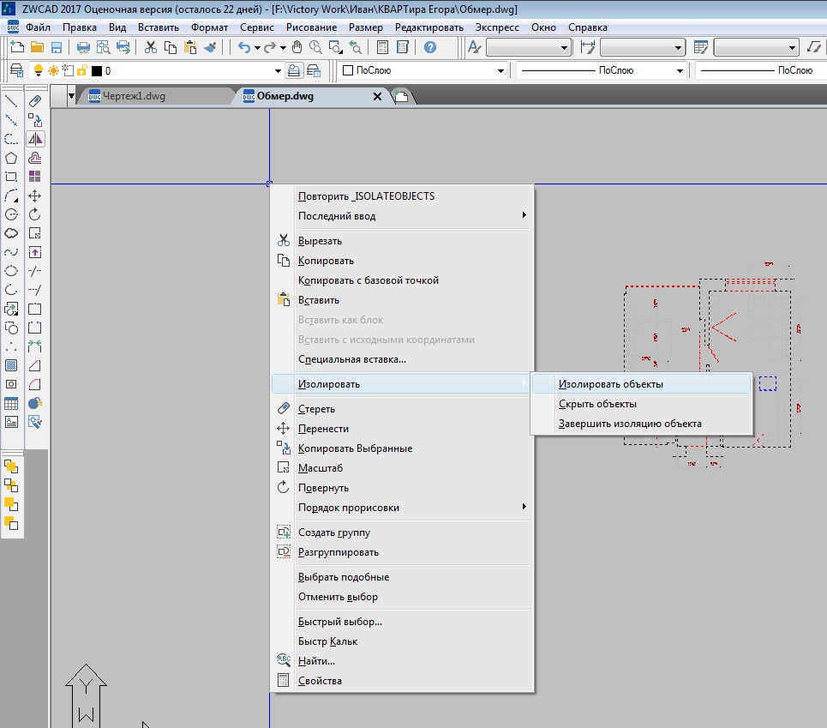Activate the Mirror tool in modify toolbar
This screenshot has width=827, height=728.
35,139
